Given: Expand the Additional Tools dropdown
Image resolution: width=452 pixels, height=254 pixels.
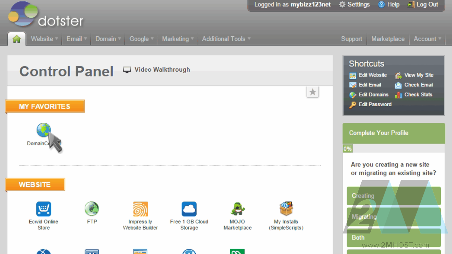Looking at the screenshot, I should [x=226, y=39].
